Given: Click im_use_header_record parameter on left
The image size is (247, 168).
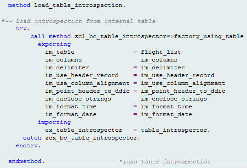Looking at the screenshot, I should pos(82,75).
